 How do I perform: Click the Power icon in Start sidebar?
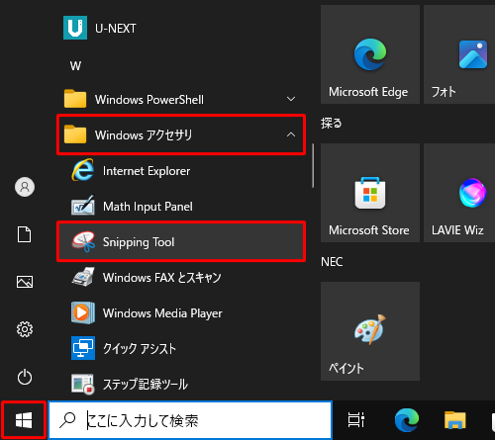tap(25, 377)
